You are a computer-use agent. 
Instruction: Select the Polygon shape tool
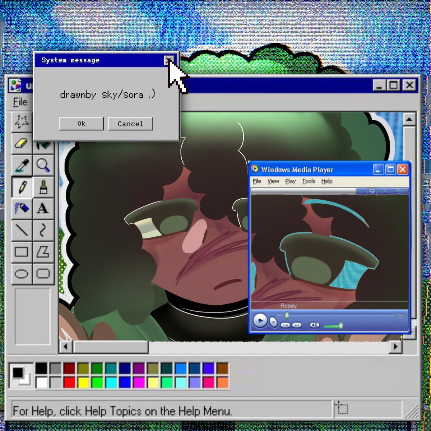pyautogui.click(x=43, y=252)
